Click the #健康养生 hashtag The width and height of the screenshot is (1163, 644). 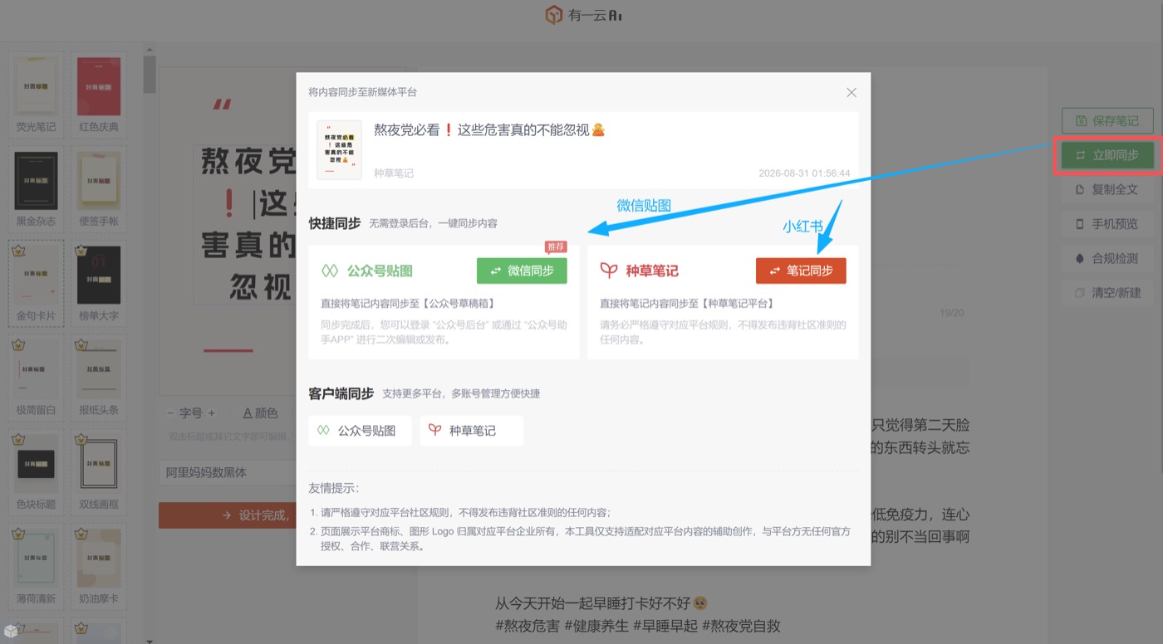point(596,626)
